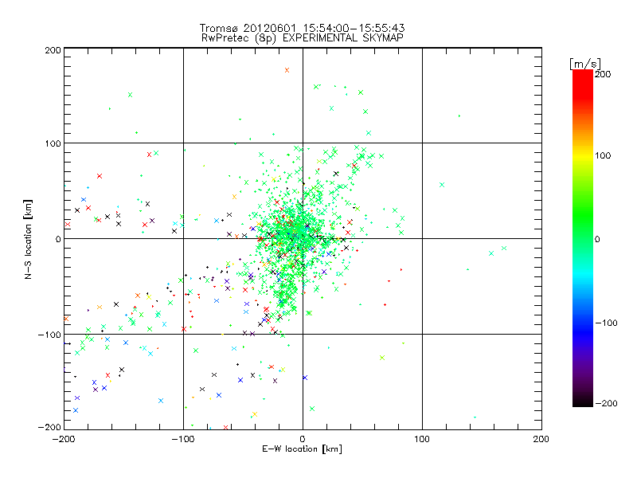The image size is (637, 478).
Task: Click the E-W axis '0' tick label
Action: click(x=303, y=439)
